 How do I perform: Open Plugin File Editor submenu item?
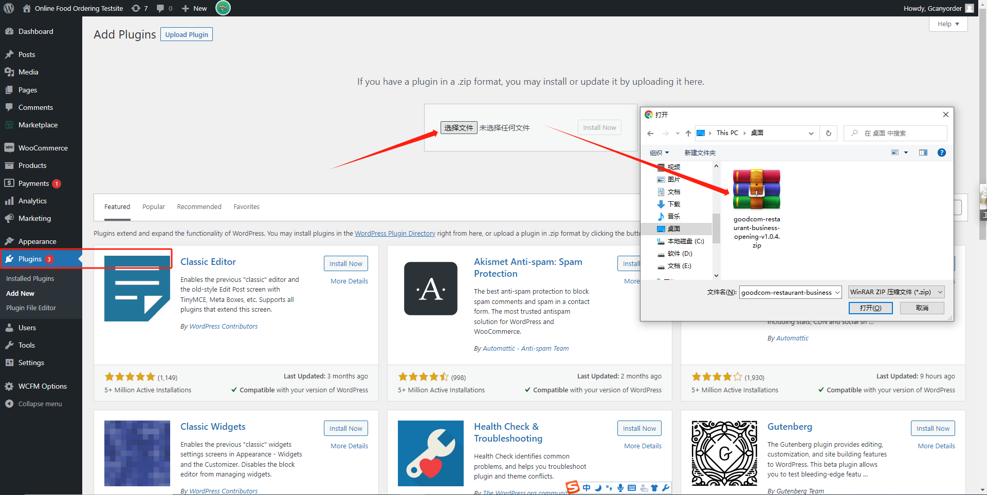[x=31, y=308]
